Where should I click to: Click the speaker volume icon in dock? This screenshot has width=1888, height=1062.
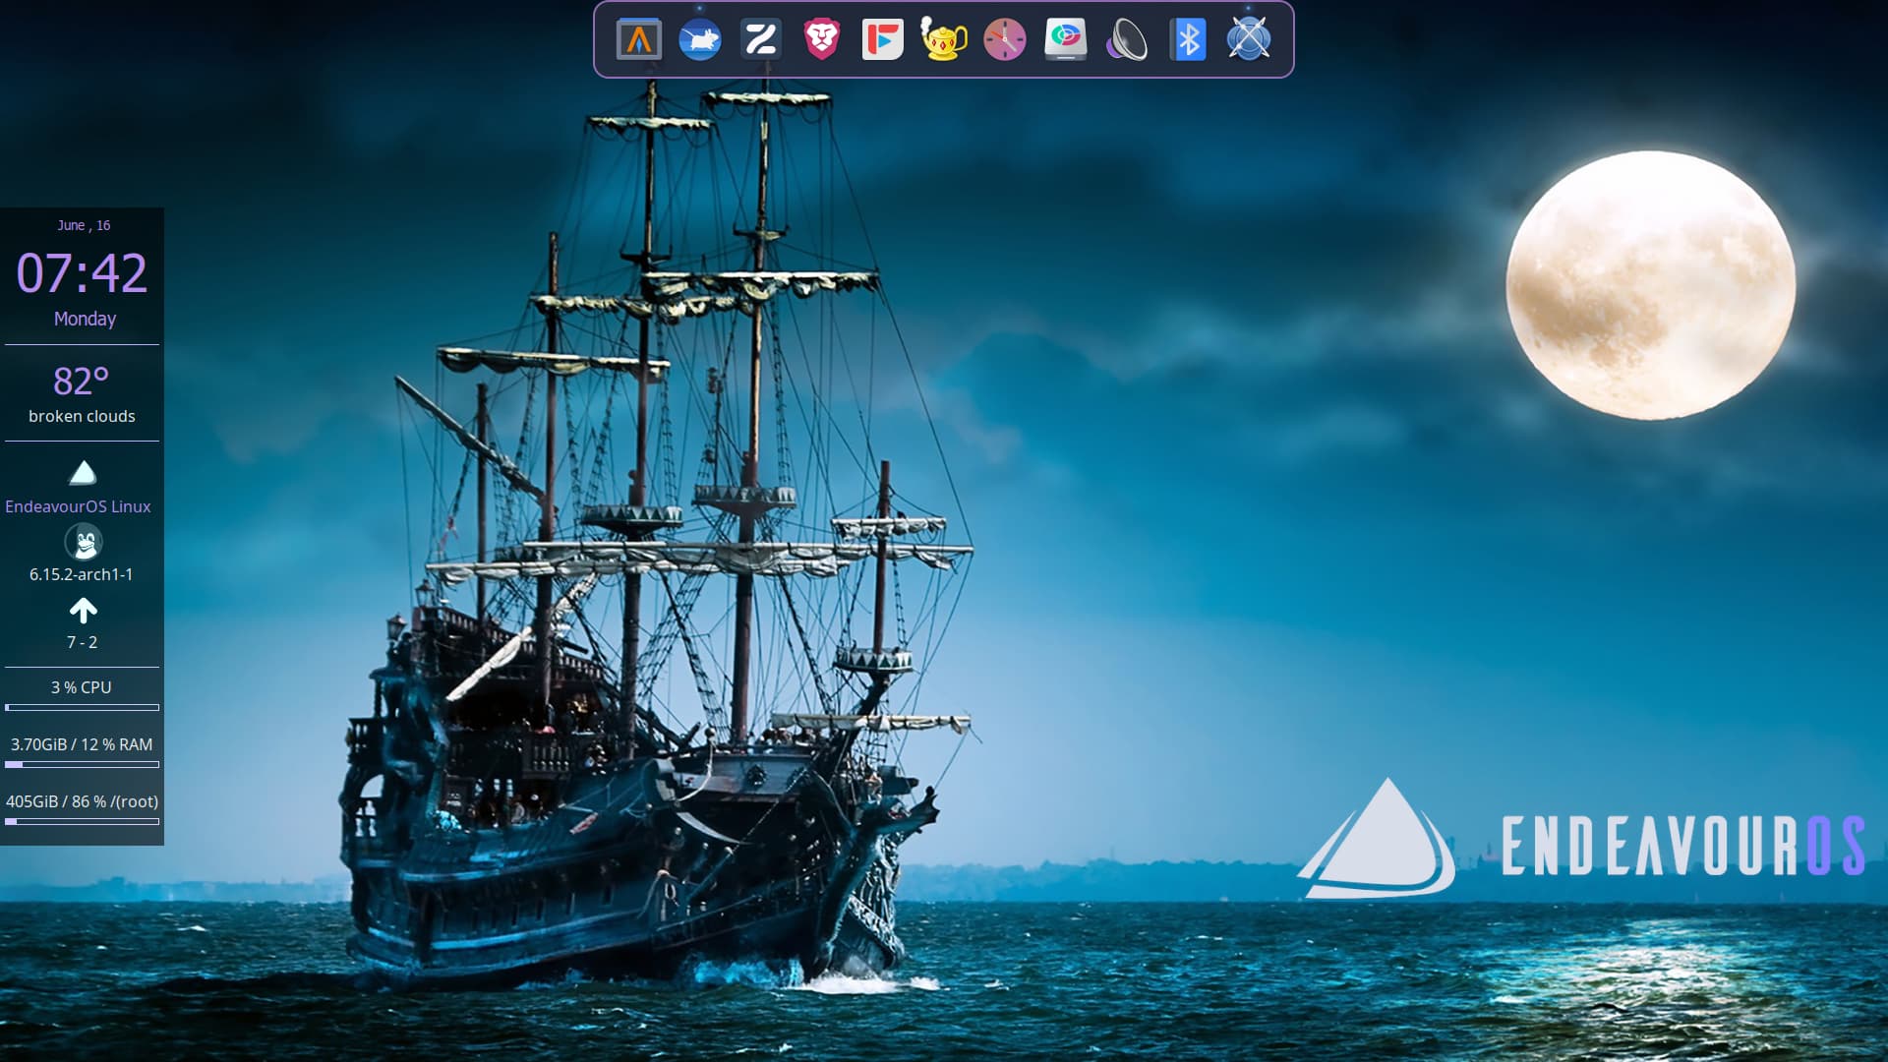coord(1126,40)
